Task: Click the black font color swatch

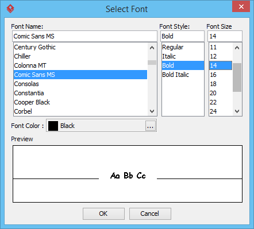Action: (x=53, y=126)
